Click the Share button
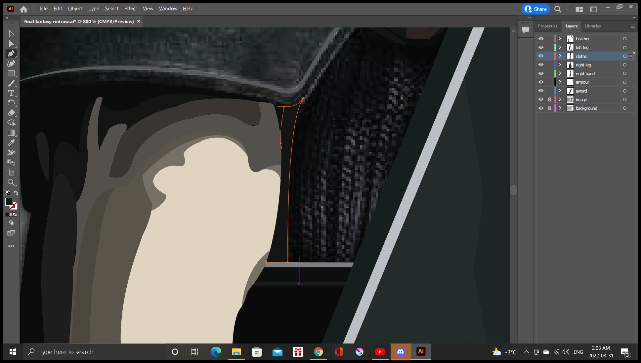Viewport: 641px width, 363px height. point(535,9)
